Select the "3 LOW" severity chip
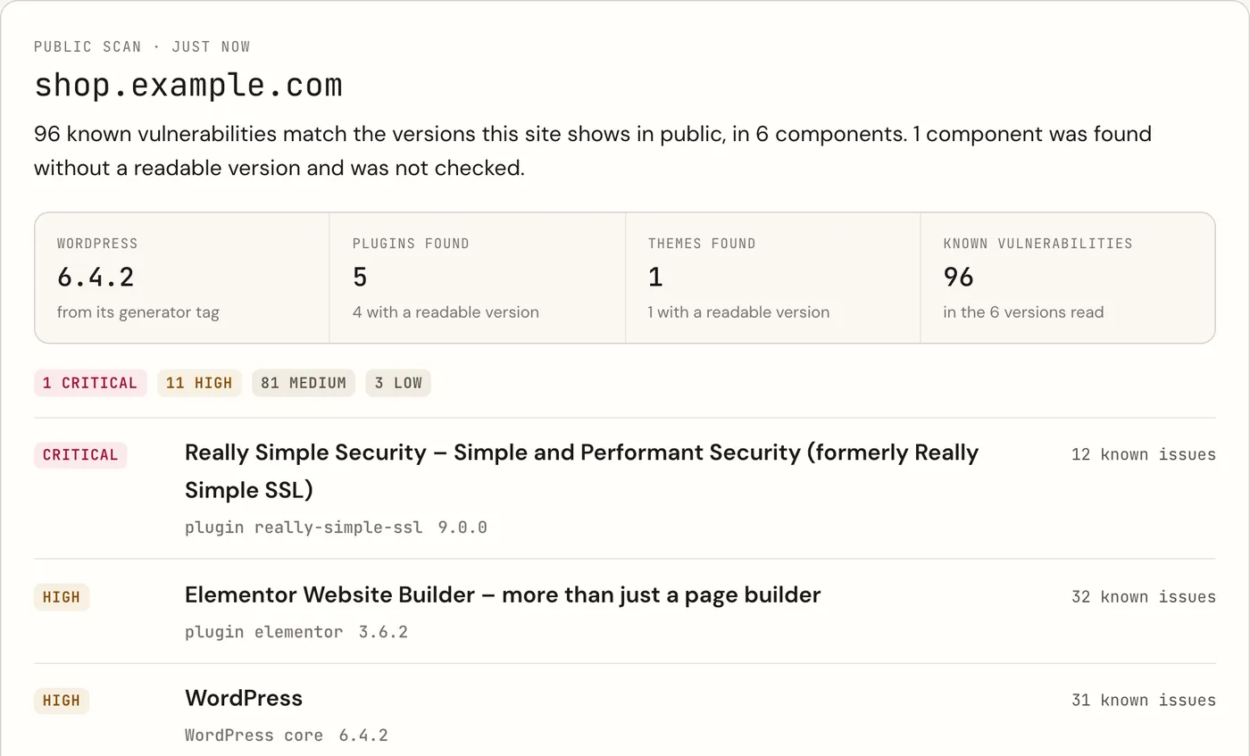1250x756 pixels. pyautogui.click(x=398, y=383)
